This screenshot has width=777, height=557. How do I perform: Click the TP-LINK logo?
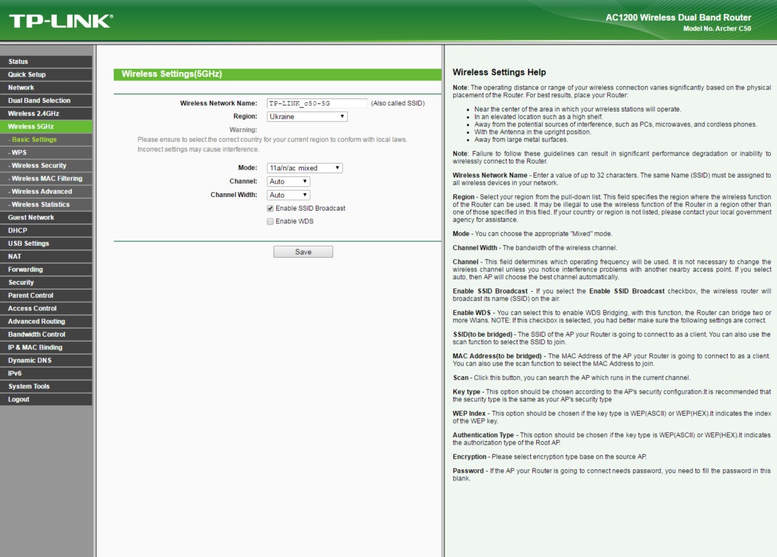pos(61,21)
